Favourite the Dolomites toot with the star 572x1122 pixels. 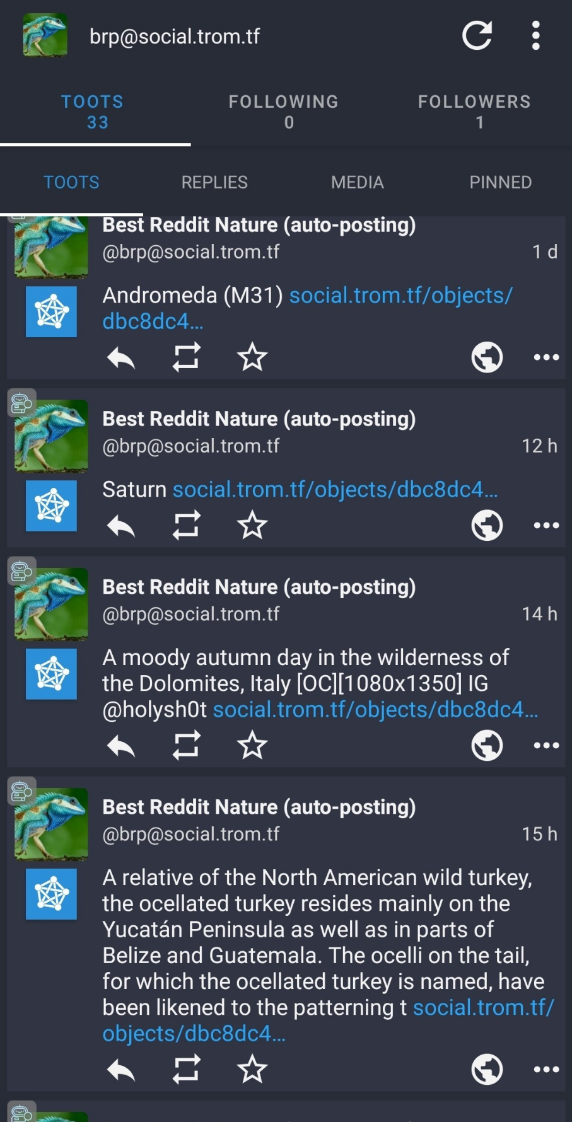point(252,746)
